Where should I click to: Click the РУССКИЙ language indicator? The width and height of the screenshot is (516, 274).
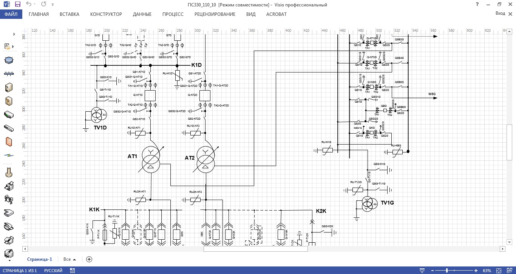[53, 271]
